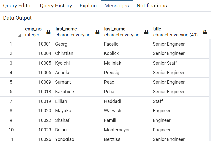Select row number 5
Image resolution: width=211 pixels, height=142 pixels.
(x=11, y=82)
